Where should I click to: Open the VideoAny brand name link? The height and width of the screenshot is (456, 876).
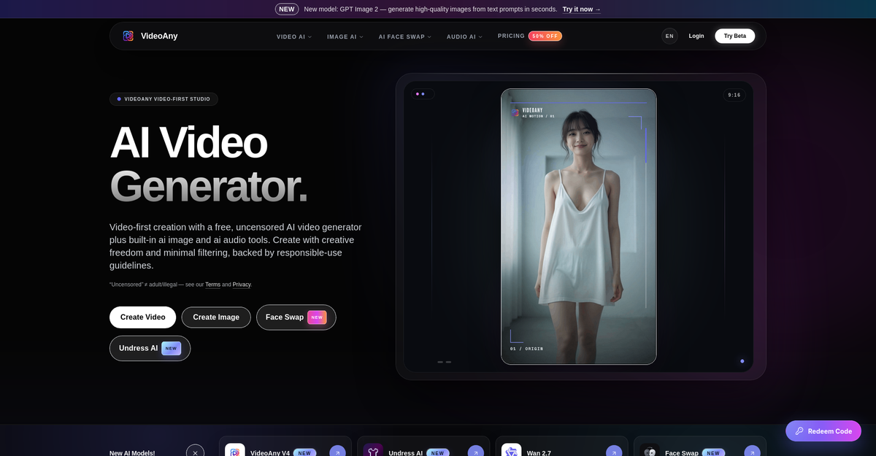click(159, 36)
